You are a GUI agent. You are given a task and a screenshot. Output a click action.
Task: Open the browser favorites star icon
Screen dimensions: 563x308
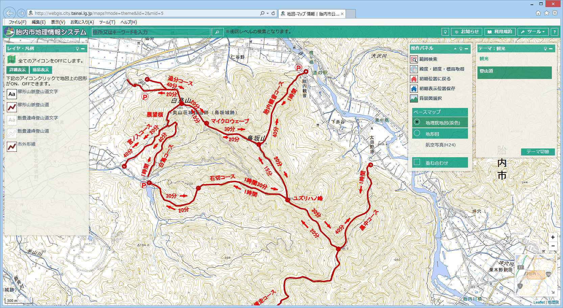[x=546, y=13]
